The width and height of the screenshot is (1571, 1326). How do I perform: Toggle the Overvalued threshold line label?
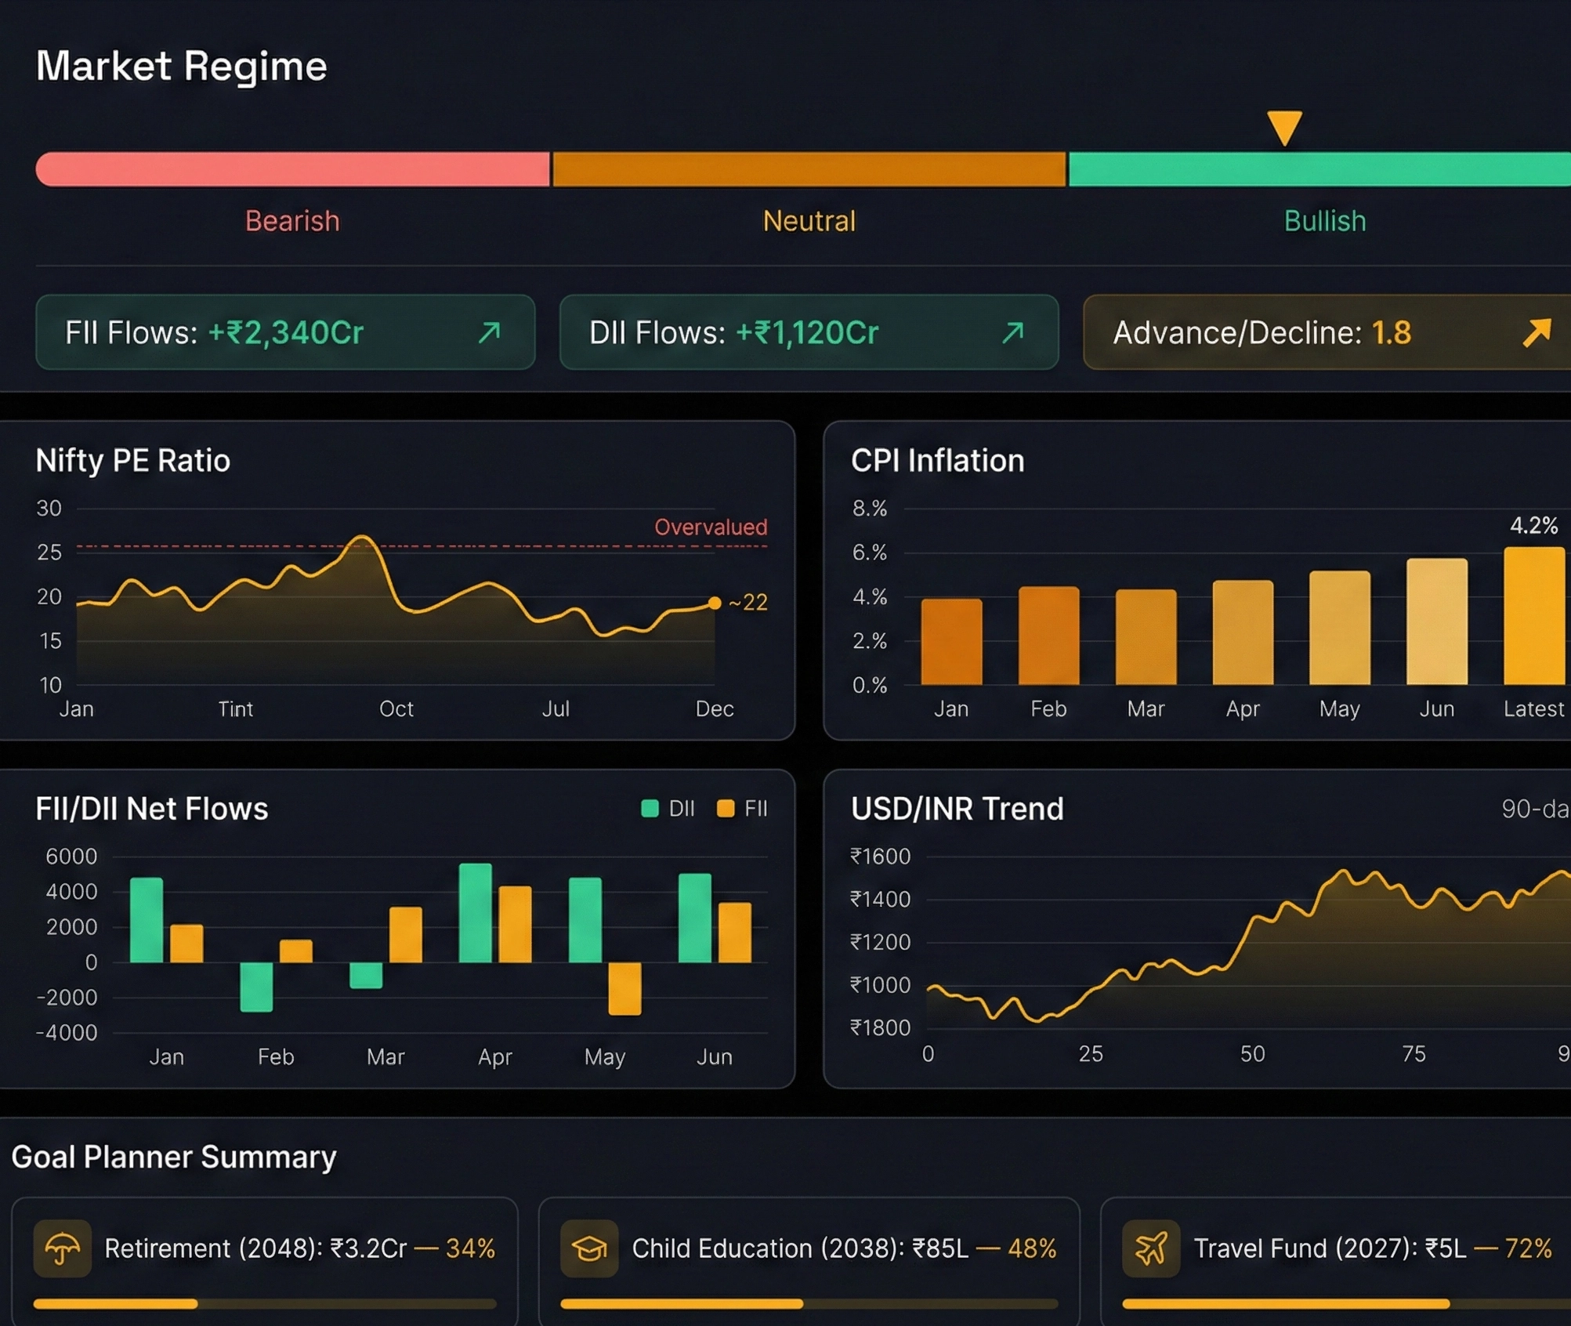[x=710, y=527]
